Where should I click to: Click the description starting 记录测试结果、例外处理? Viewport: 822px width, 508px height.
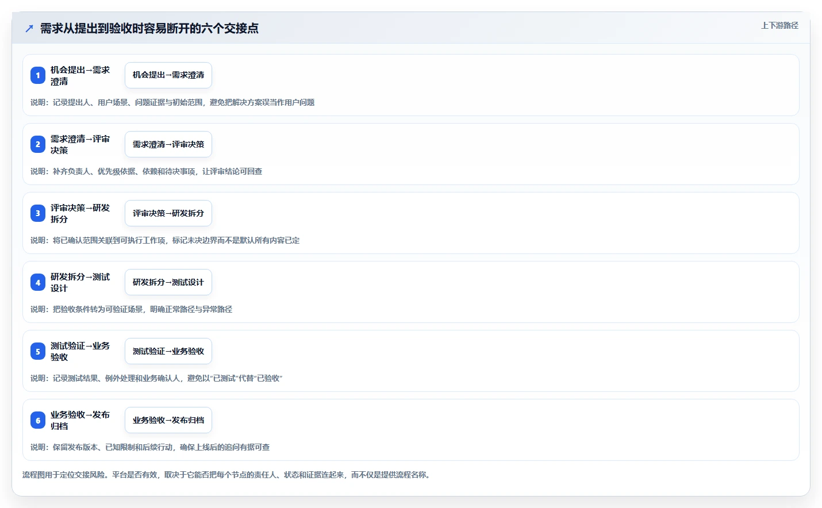click(156, 378)
